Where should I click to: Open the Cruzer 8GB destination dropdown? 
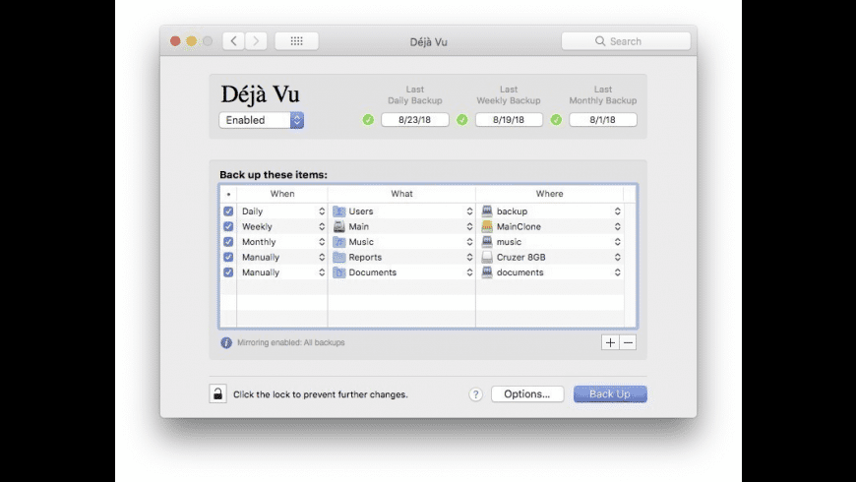[550, 257]
